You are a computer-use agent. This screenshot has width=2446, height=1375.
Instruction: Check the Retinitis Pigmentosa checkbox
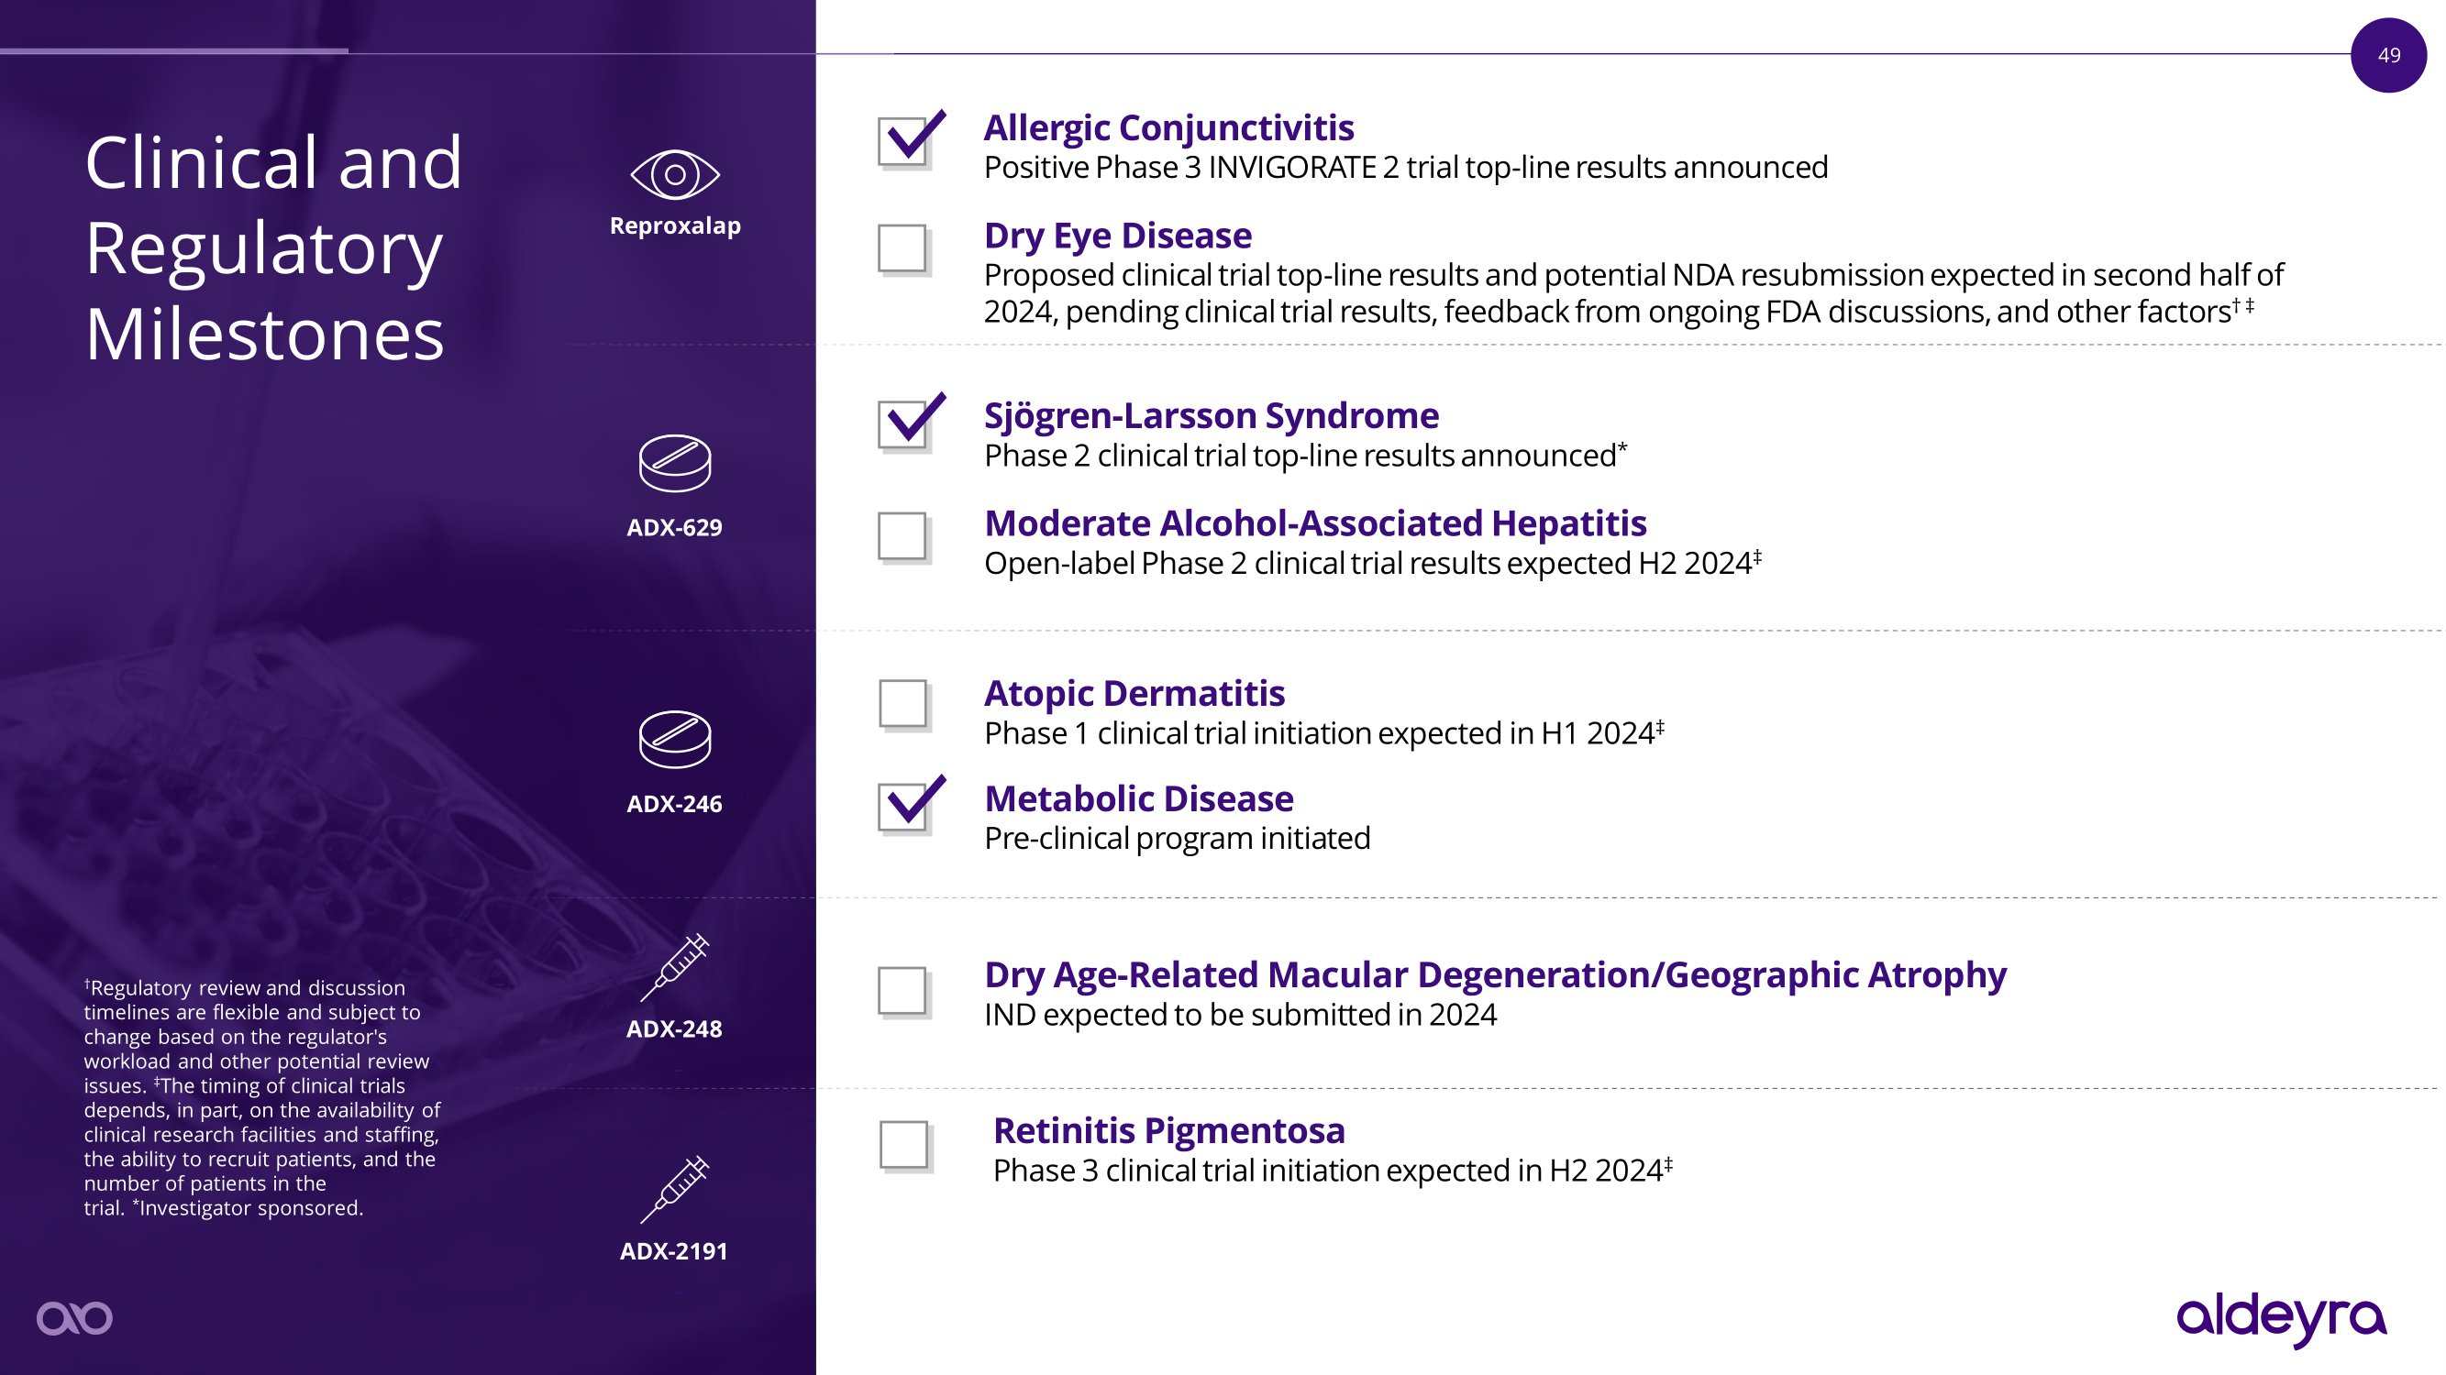[x=903, y=1144]
